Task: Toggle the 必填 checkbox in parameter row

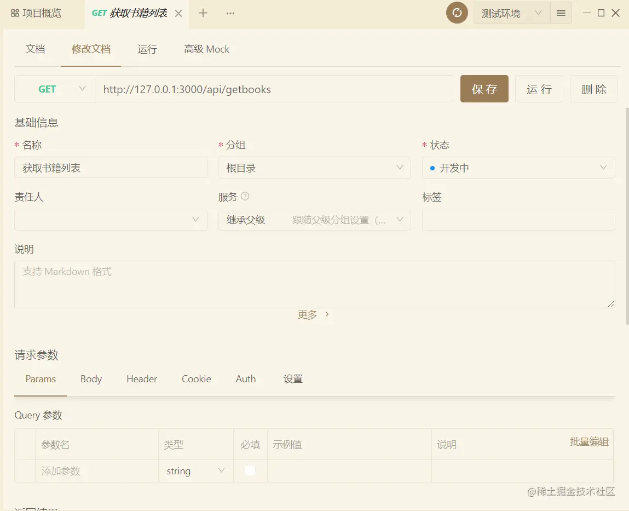Action: click(250, 470)
